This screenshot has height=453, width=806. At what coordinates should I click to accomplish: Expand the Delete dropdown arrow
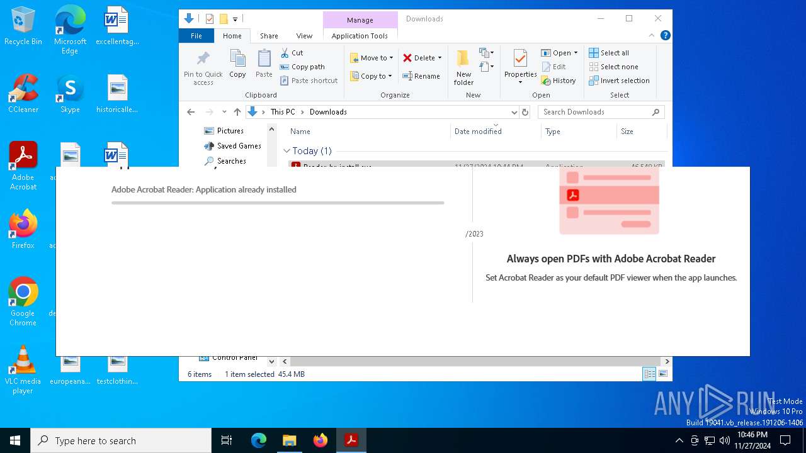pos(440,58)
